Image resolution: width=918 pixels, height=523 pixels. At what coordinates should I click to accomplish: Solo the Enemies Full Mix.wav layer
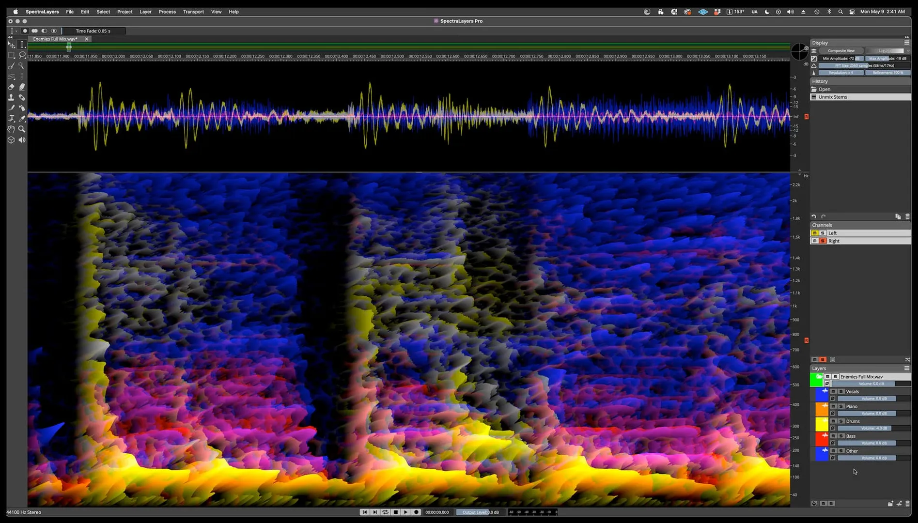(835, 376)
